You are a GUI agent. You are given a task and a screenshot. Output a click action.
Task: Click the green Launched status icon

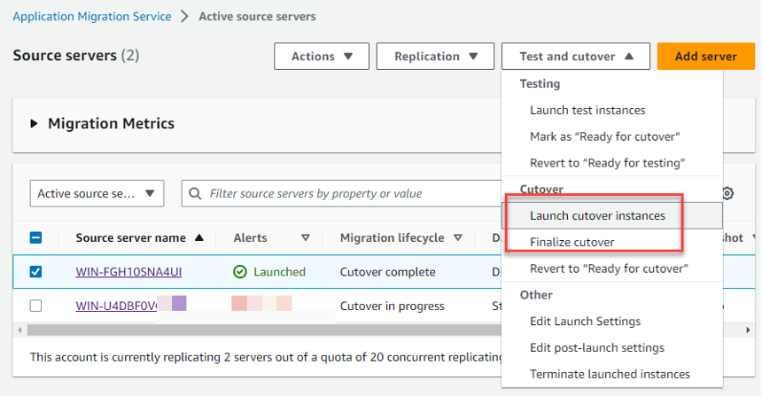tap(240, 272)
